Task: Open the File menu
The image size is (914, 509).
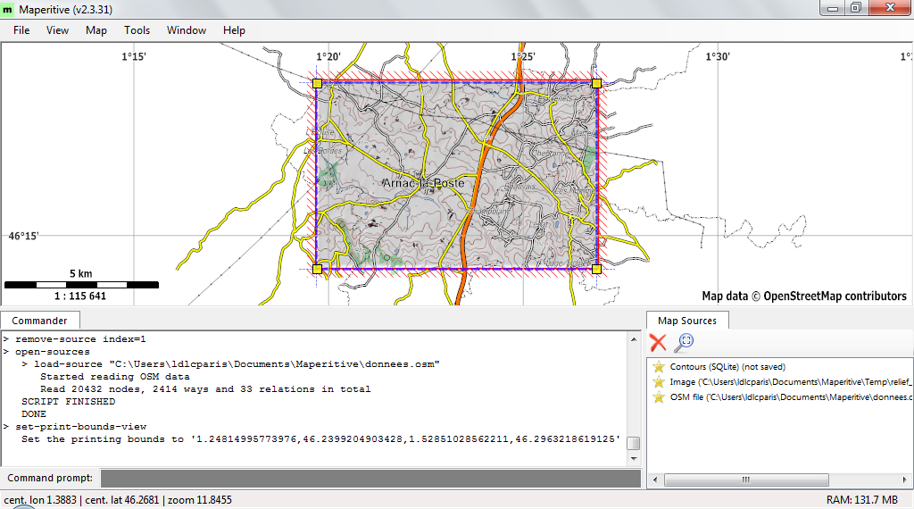Action: click(x=21, y=30)
